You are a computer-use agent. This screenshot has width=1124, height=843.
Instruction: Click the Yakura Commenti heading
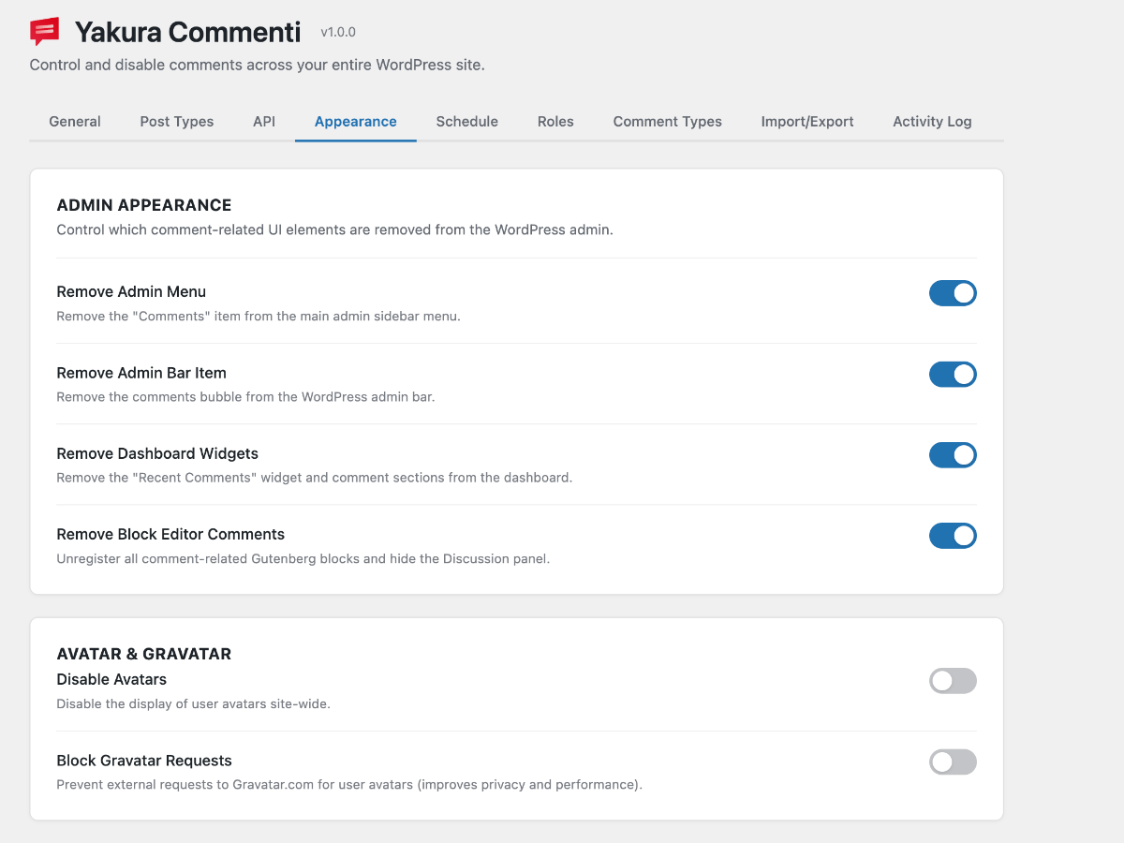(x=185, y=31)
